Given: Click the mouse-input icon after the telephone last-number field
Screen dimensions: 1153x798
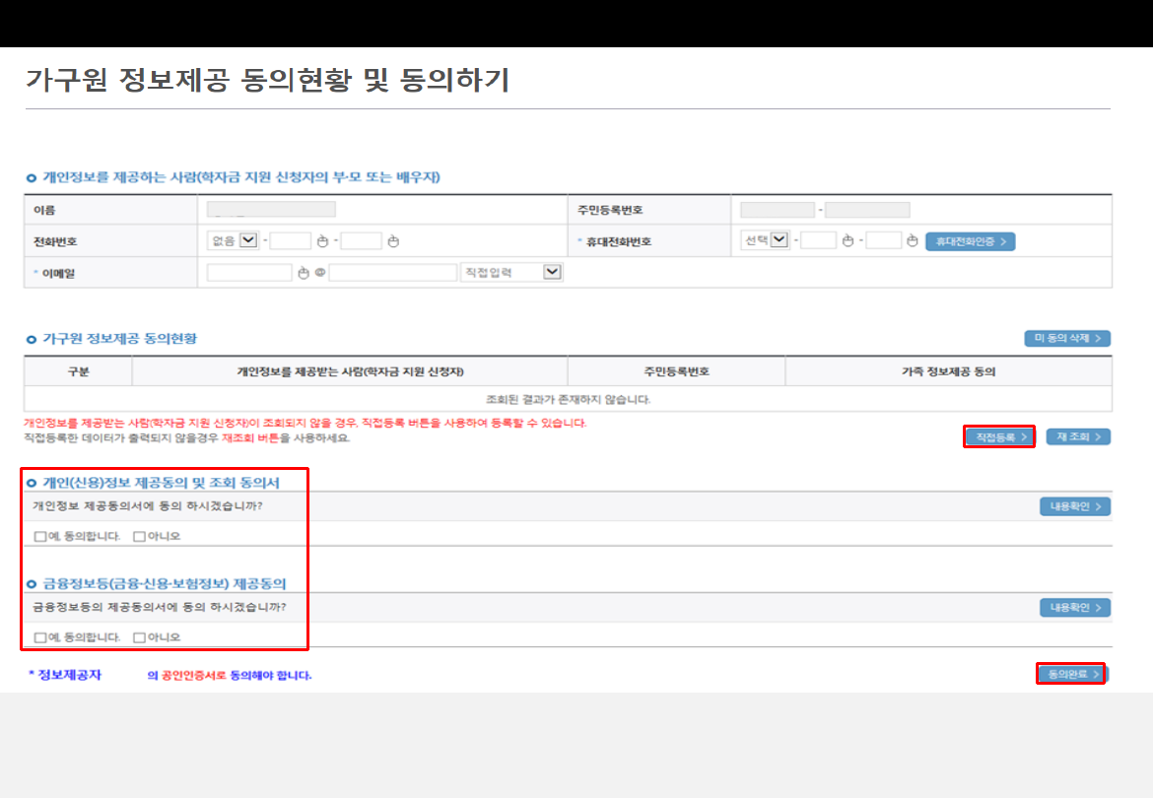Looking at the screenshot, I should pyautogui.click(x=393, y=241).
